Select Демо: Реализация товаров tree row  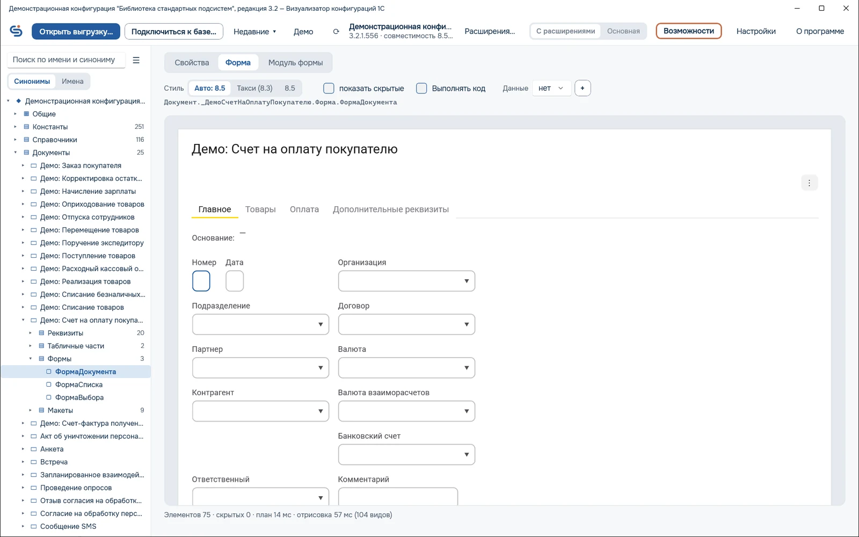(x=75, y=281)
